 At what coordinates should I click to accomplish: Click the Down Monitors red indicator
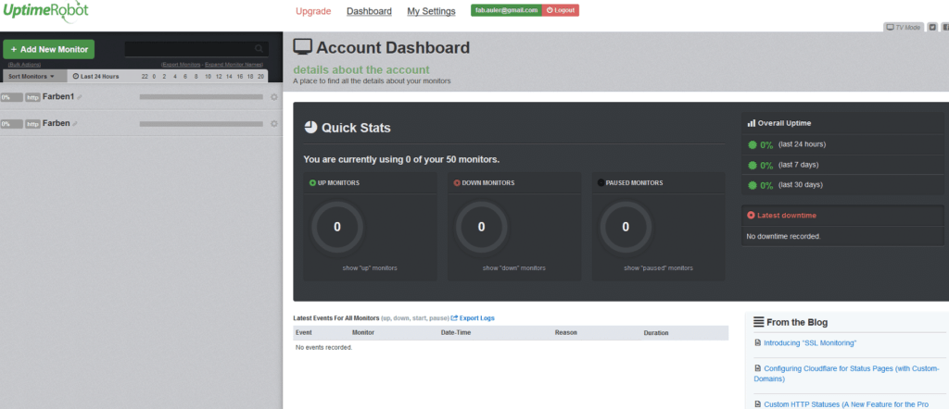(457, 182)
